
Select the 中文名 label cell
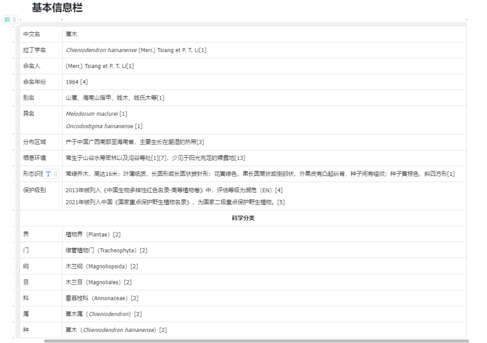(x=41, y=34)
